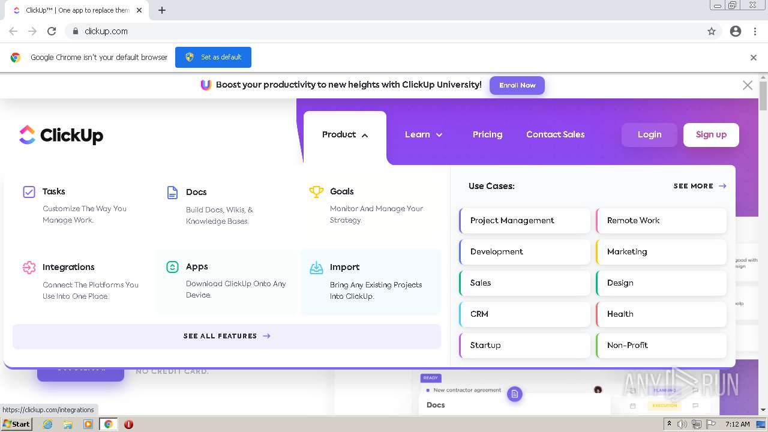Screen dimensions: 768x432
Task: Open the Chrome profile avatar icon
Action: (736, 31)
